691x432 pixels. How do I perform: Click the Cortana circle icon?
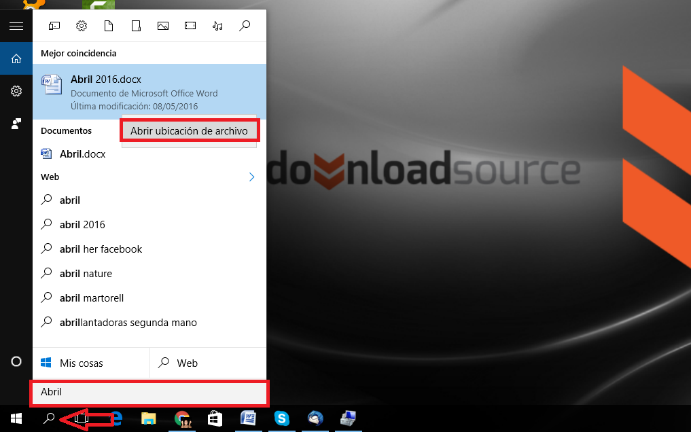[16, 361]
